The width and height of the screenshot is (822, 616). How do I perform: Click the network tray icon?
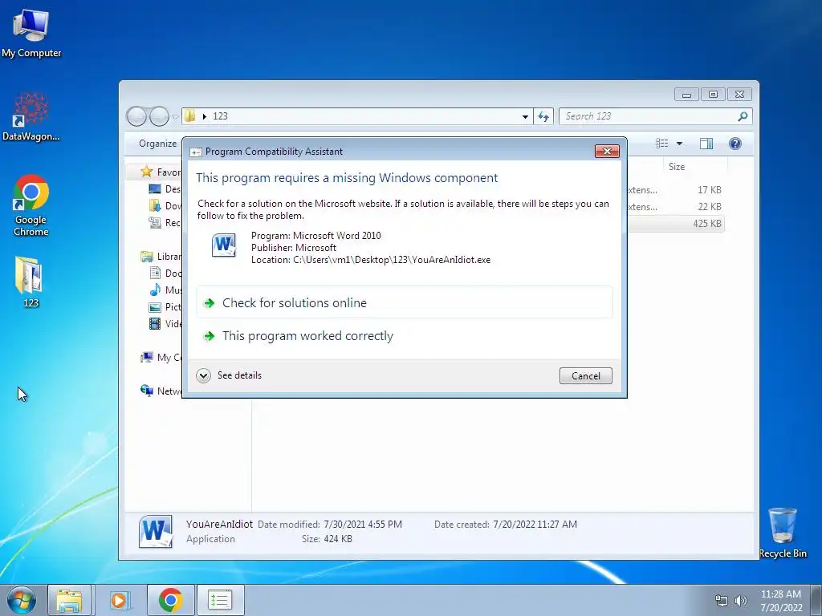click(722, 601)
